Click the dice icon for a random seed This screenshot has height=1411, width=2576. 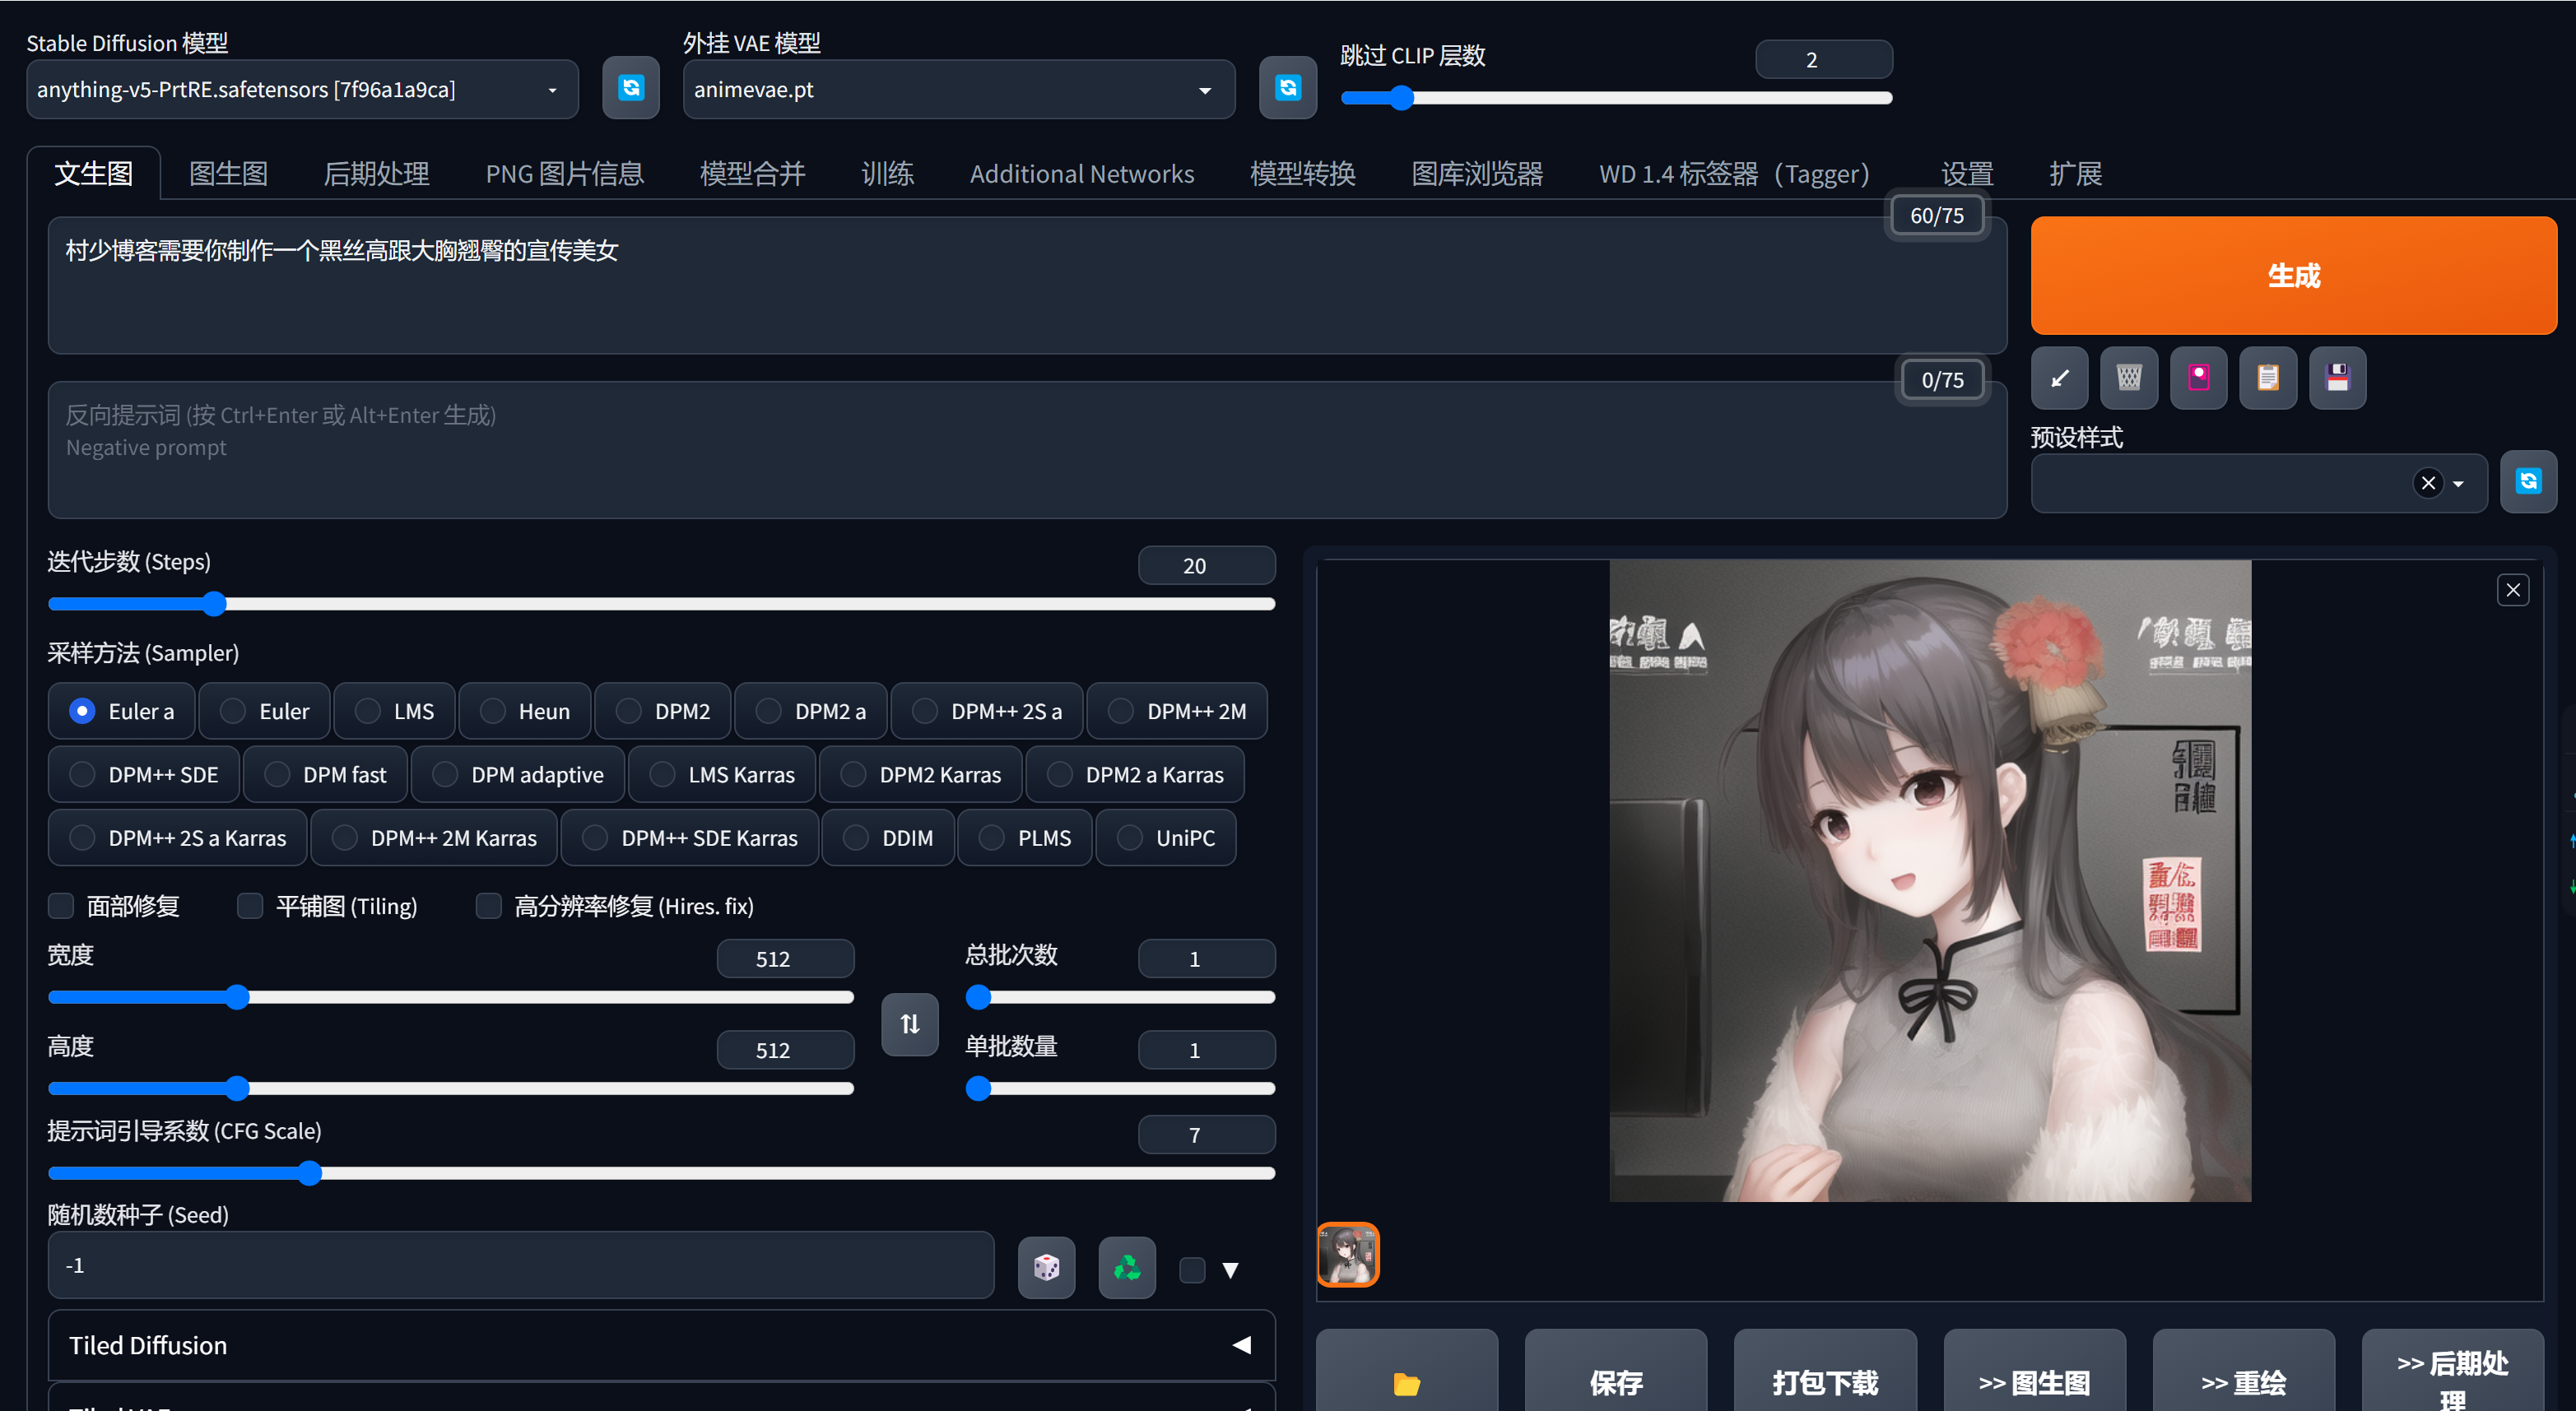(1046, 1266)
